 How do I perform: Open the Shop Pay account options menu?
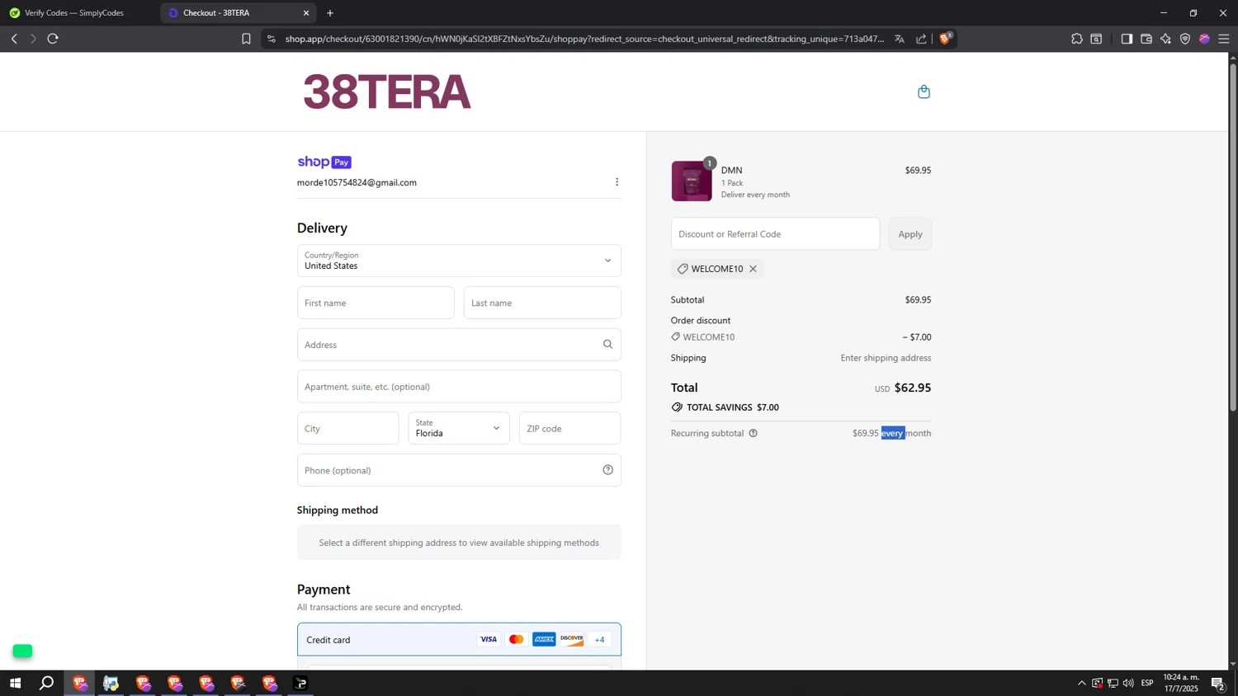(x=617, y=182)
